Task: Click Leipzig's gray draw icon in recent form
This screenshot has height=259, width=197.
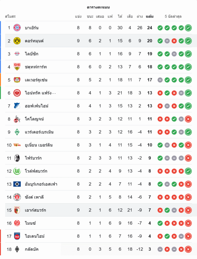Action: [x=174, y=54]
